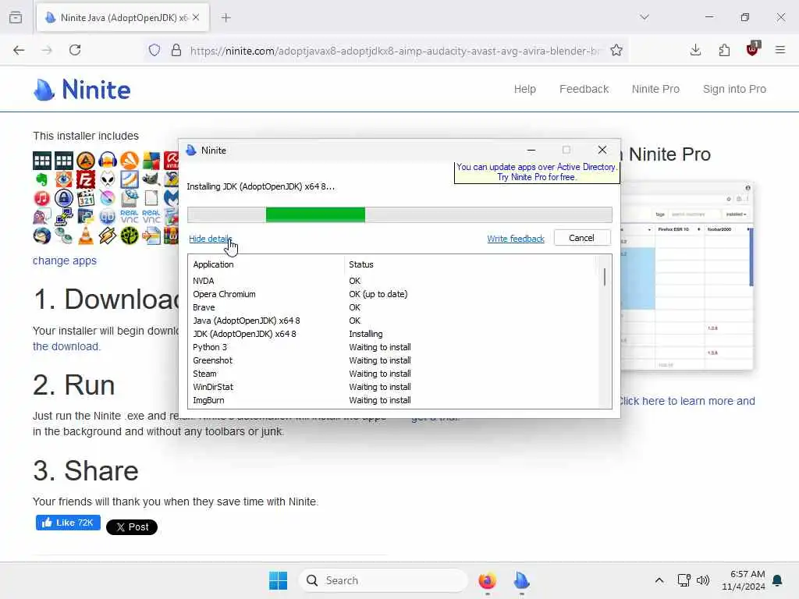Open the Firefox application menu

[780, 50]
